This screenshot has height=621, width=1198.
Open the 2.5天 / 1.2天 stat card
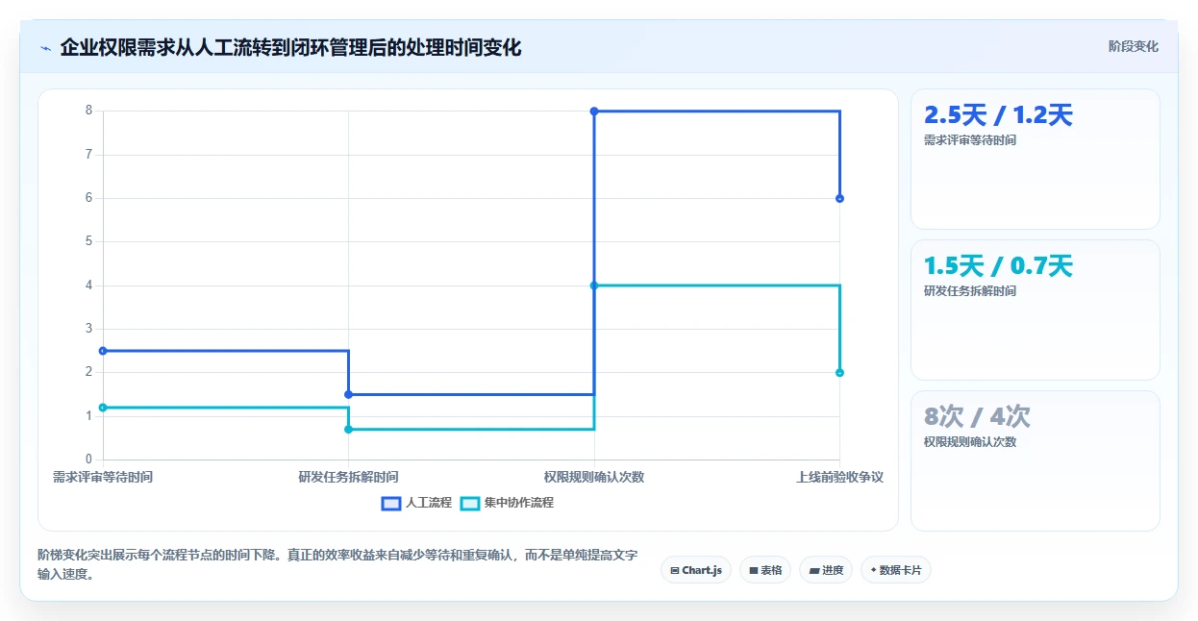point(1036,160)
